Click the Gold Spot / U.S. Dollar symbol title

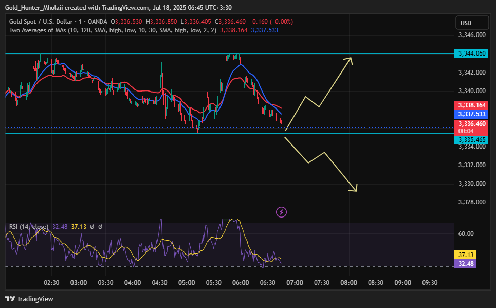click(41, 22)
